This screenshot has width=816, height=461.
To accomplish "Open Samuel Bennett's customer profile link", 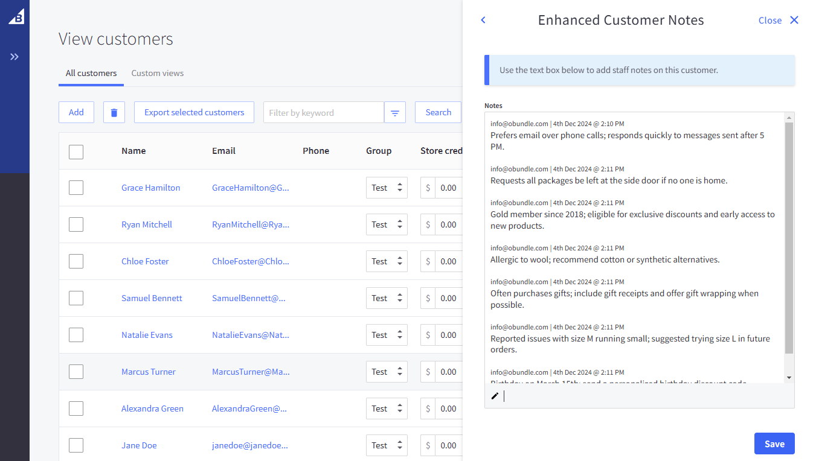I will point(152,297).
